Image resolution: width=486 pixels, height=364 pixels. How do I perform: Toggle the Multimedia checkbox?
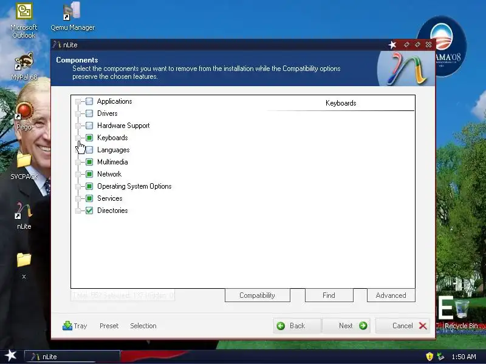coord(89,162)
